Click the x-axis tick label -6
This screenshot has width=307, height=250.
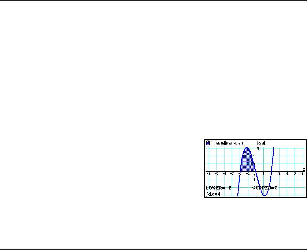(x=209, y=173)
